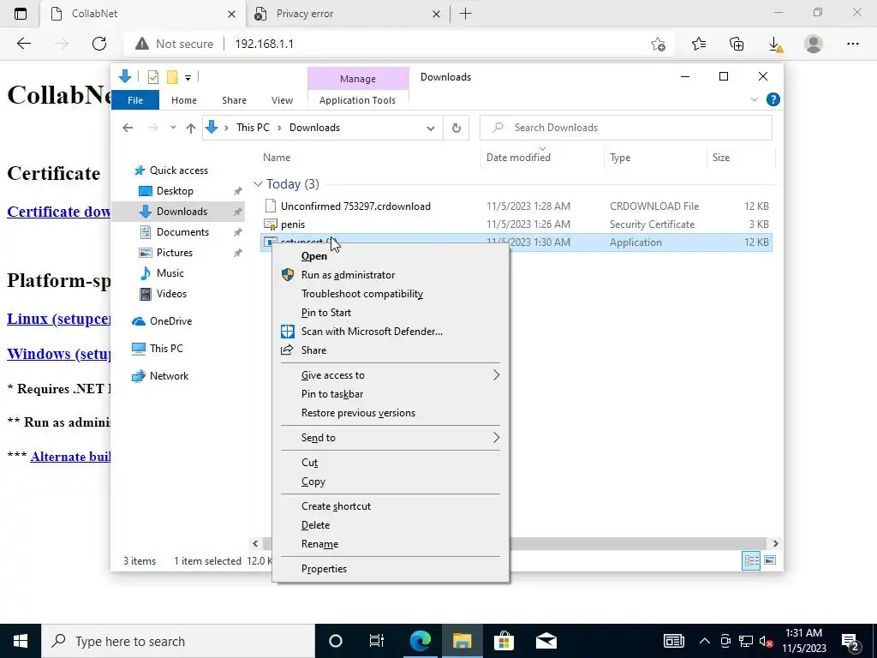Screen dimensions: 877x658
Task: Open OneDrive in navigation pane
Action: (x=170, y=321)
